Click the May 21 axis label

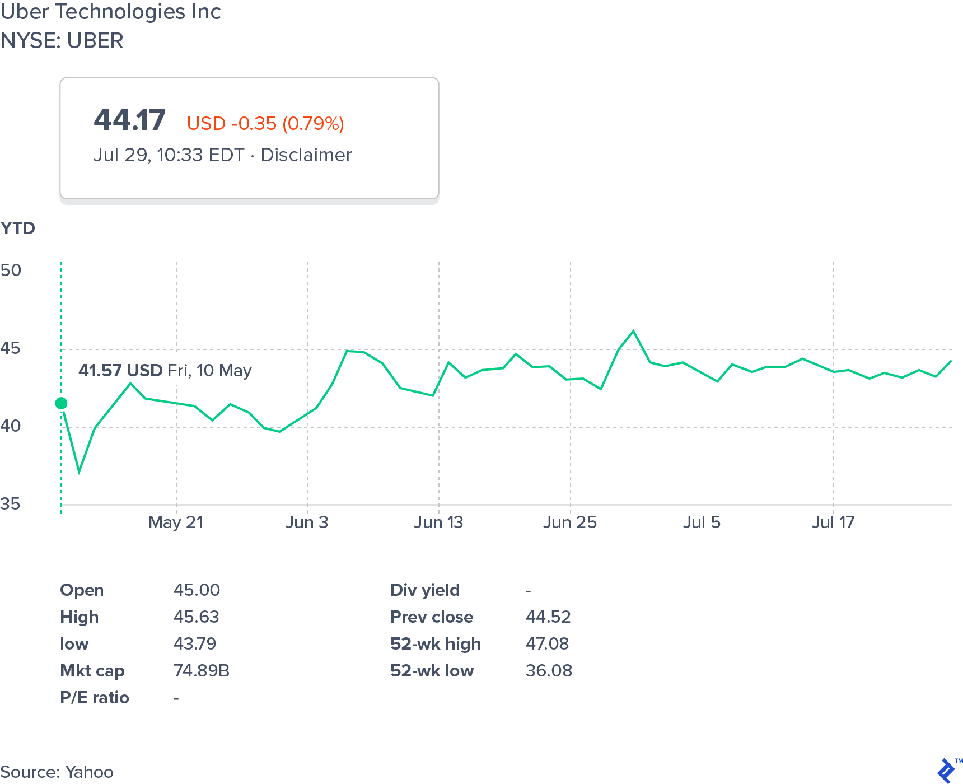click(176, 522)
